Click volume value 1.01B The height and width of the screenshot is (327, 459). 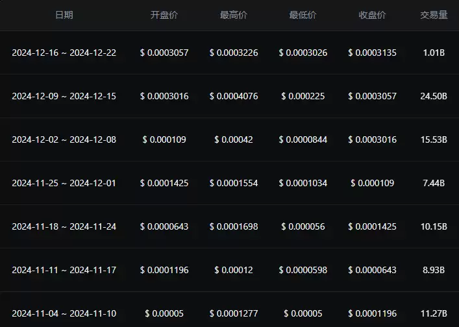pos(434,53)
